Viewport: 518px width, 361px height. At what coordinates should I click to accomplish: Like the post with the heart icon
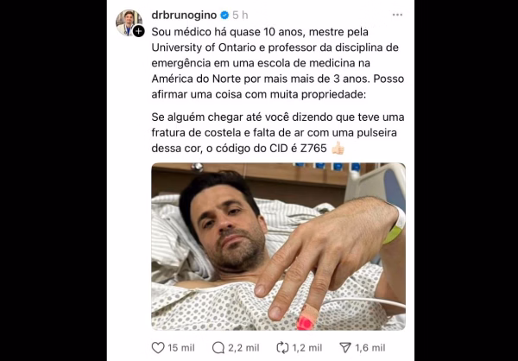pyautogui.click(x=158, y=347)
